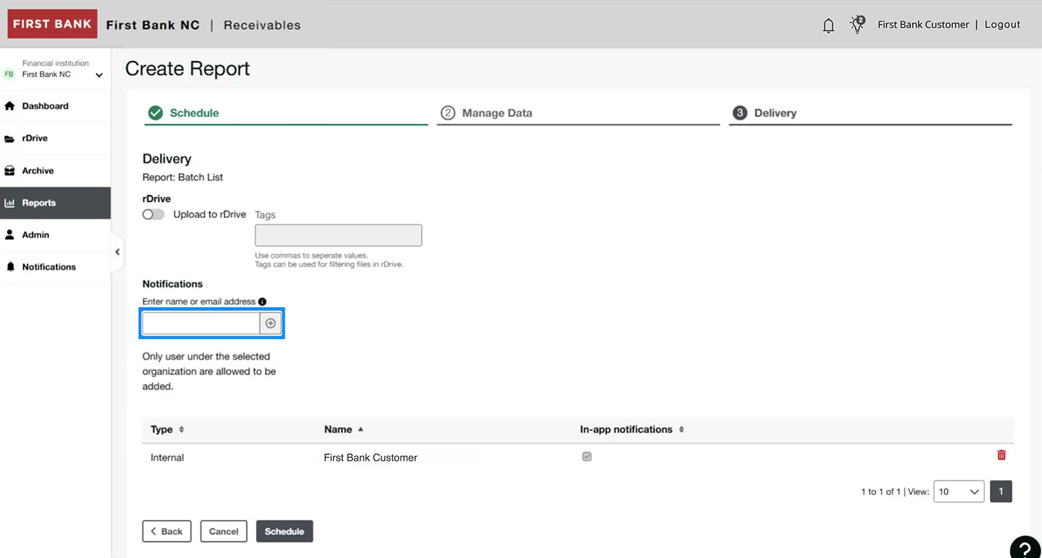
Task: Open the Dashboard section
Action: coord(46,106)
